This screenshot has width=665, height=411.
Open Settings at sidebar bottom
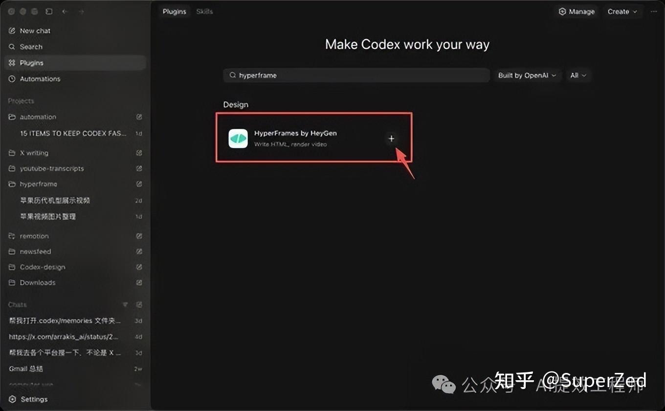click(x=28, y=399)
